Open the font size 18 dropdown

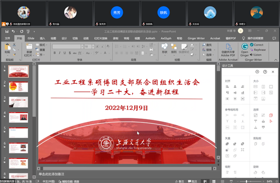pyautogui.click(x=93, y=47)
